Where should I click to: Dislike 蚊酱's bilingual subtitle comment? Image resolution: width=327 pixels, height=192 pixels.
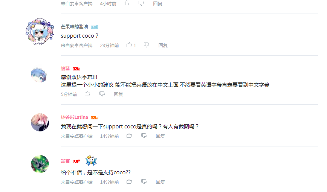[x=102, y=94]
